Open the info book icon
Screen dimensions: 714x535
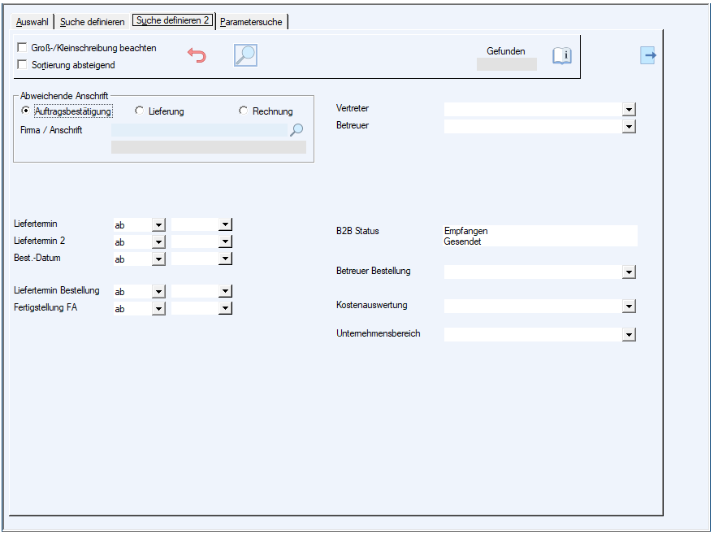coord(562,56)
